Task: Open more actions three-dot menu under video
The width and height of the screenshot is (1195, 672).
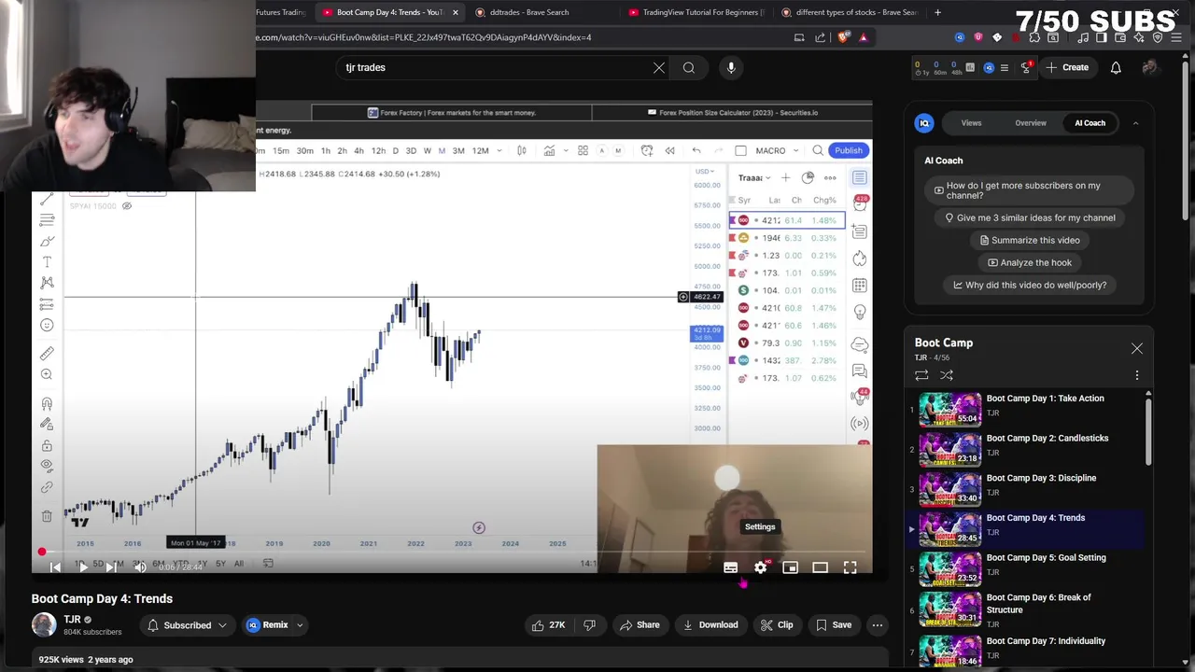Action: 878,625
